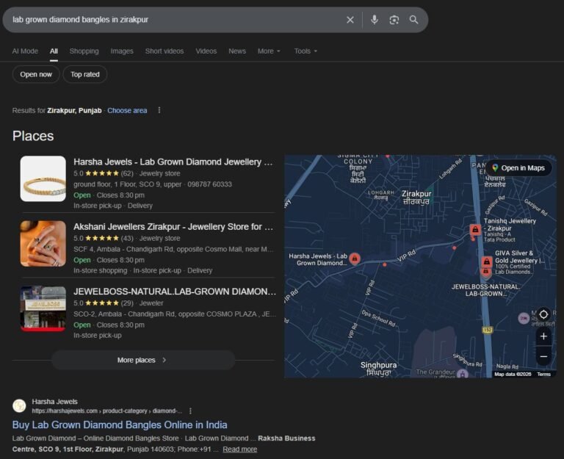Click Harsha Jewels map pin marker
Viewport: 564px width, 459px height.
[355, 259]
